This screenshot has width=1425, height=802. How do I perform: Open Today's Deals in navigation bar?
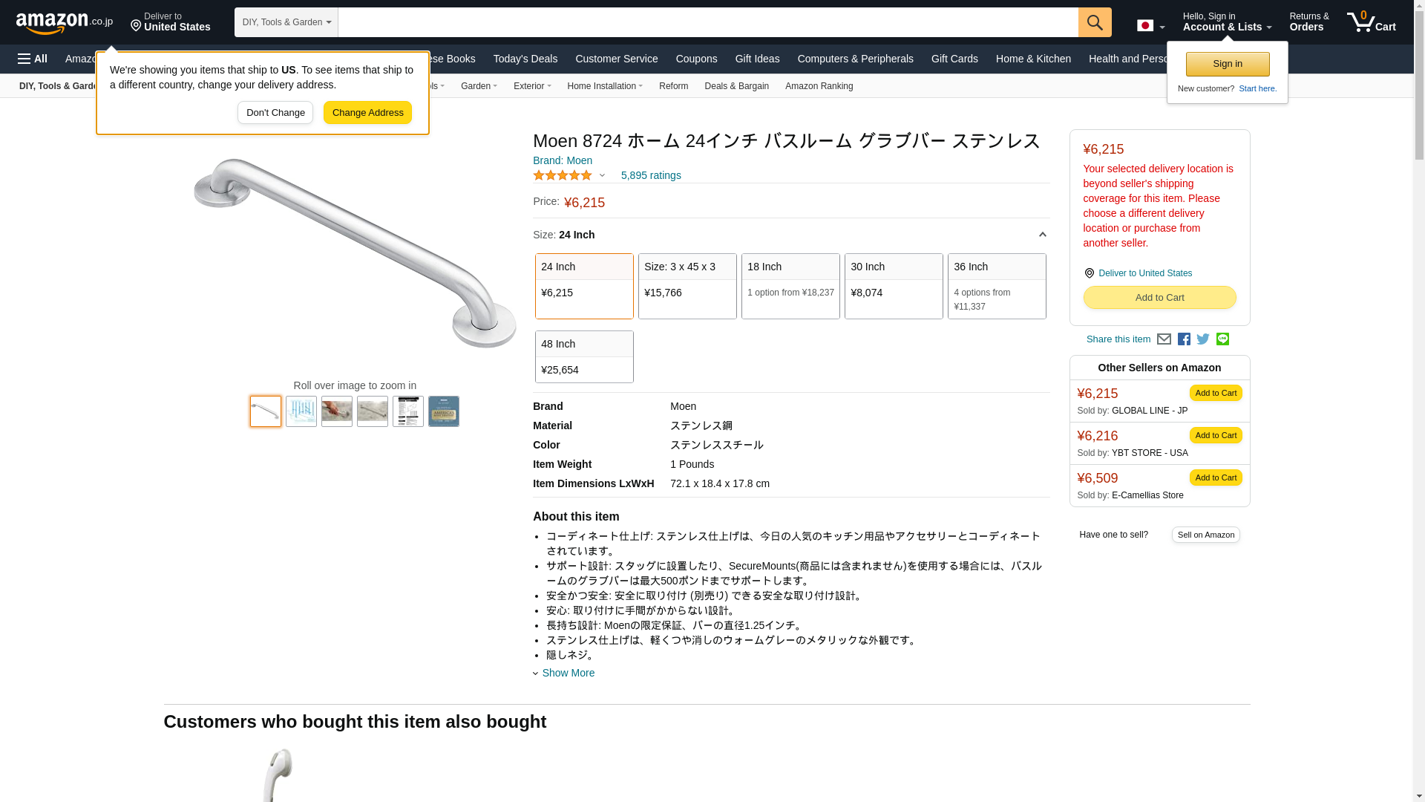coord(525,59)
